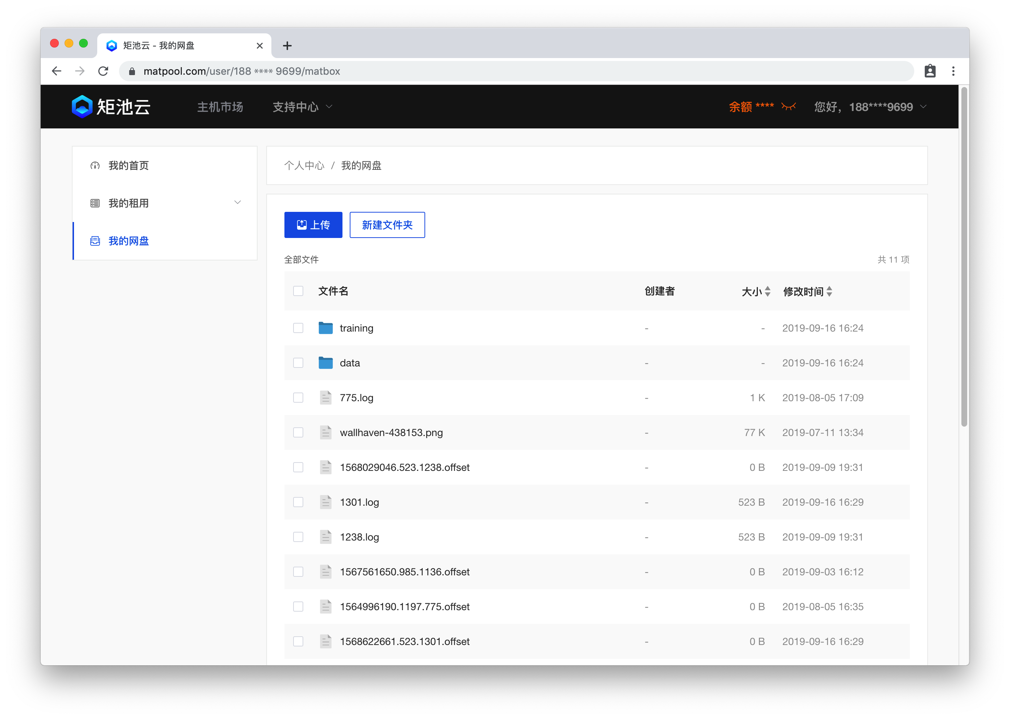Click the 1301.log file name
This screenshot has width=1010, height=719.
point(359,502)
